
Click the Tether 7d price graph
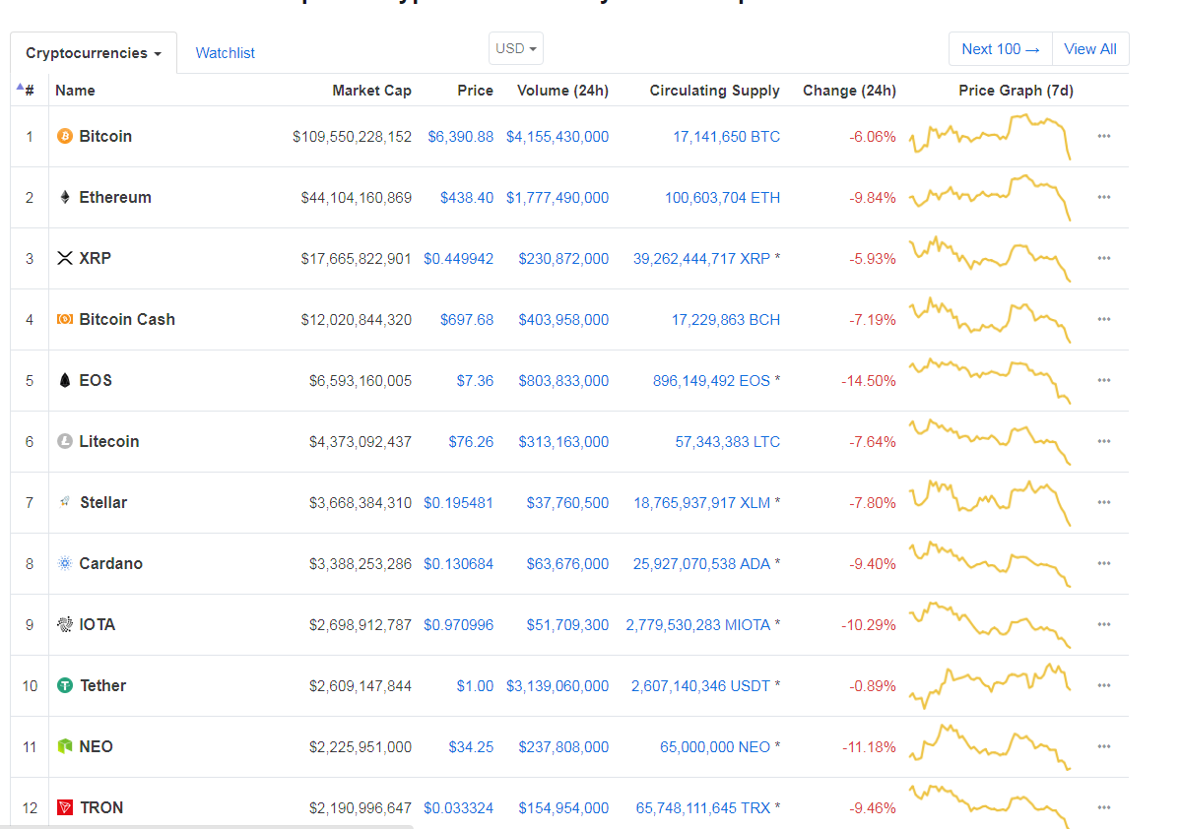point(990,685)
